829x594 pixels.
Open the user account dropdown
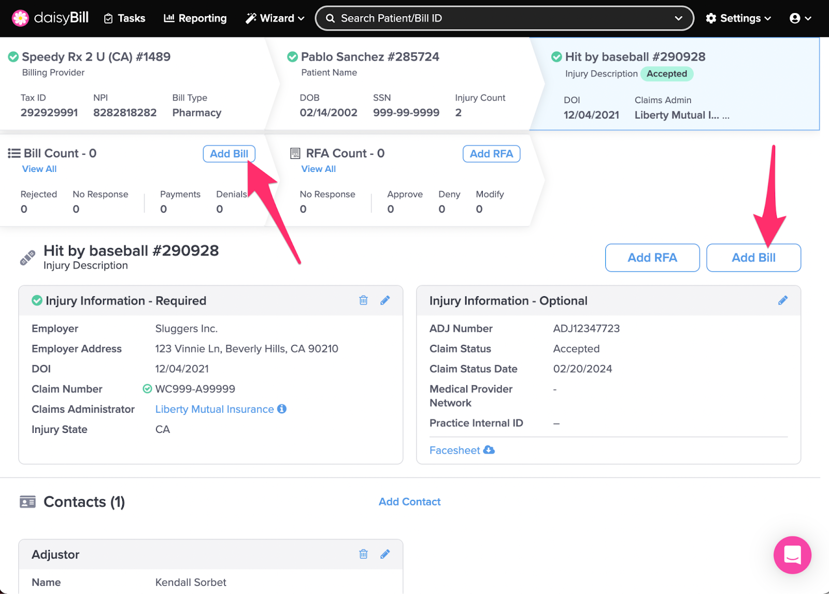800,18
